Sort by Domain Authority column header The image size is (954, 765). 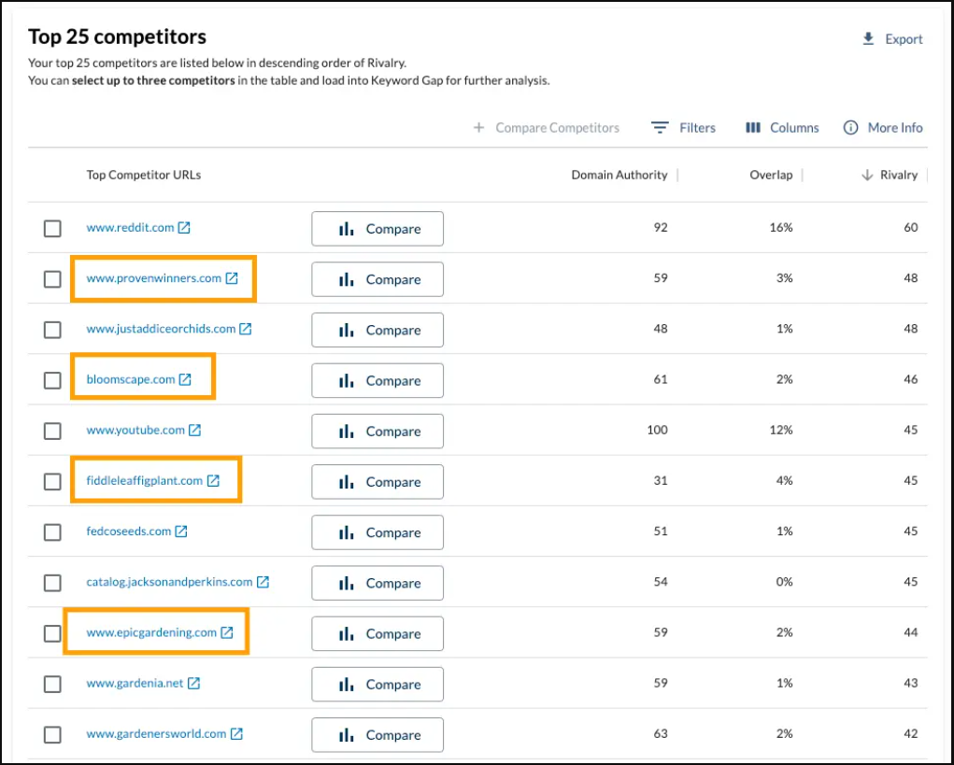(x=619, y=175)
